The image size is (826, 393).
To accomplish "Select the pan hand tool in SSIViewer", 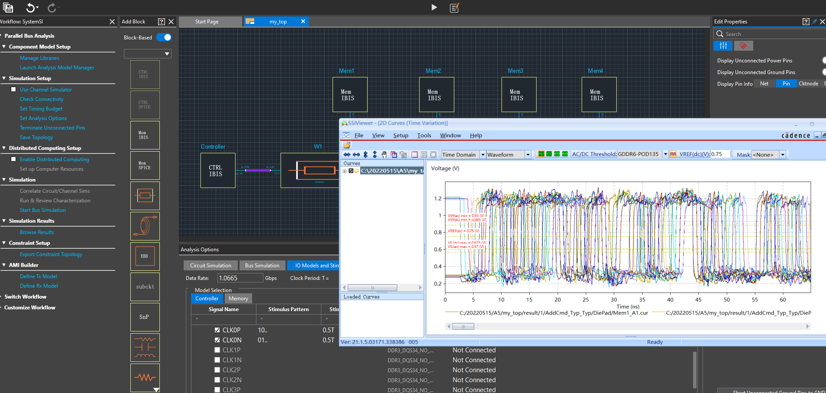I will (384, 155).
